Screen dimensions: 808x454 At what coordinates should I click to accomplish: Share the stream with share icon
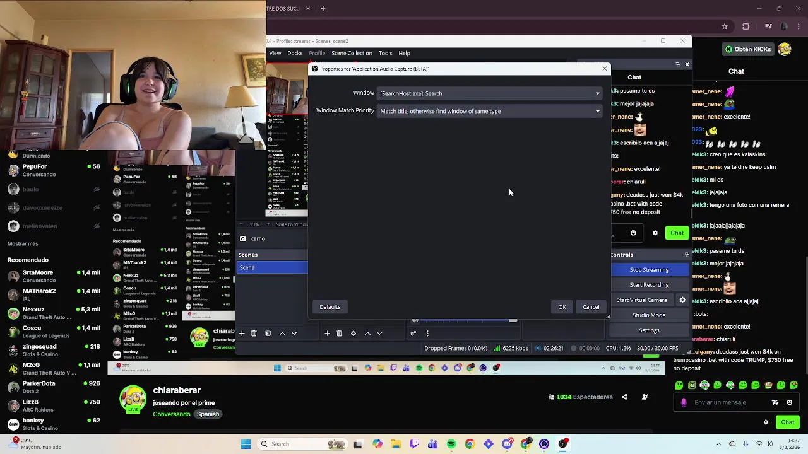624,397
